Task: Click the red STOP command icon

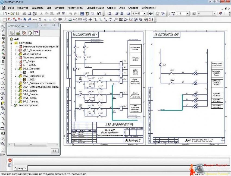Action: (10, 161)
